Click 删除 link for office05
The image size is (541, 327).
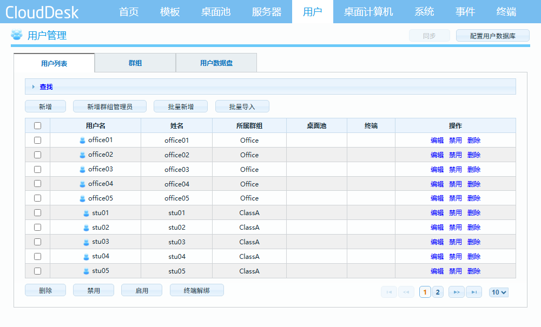[x=474, y=198]
